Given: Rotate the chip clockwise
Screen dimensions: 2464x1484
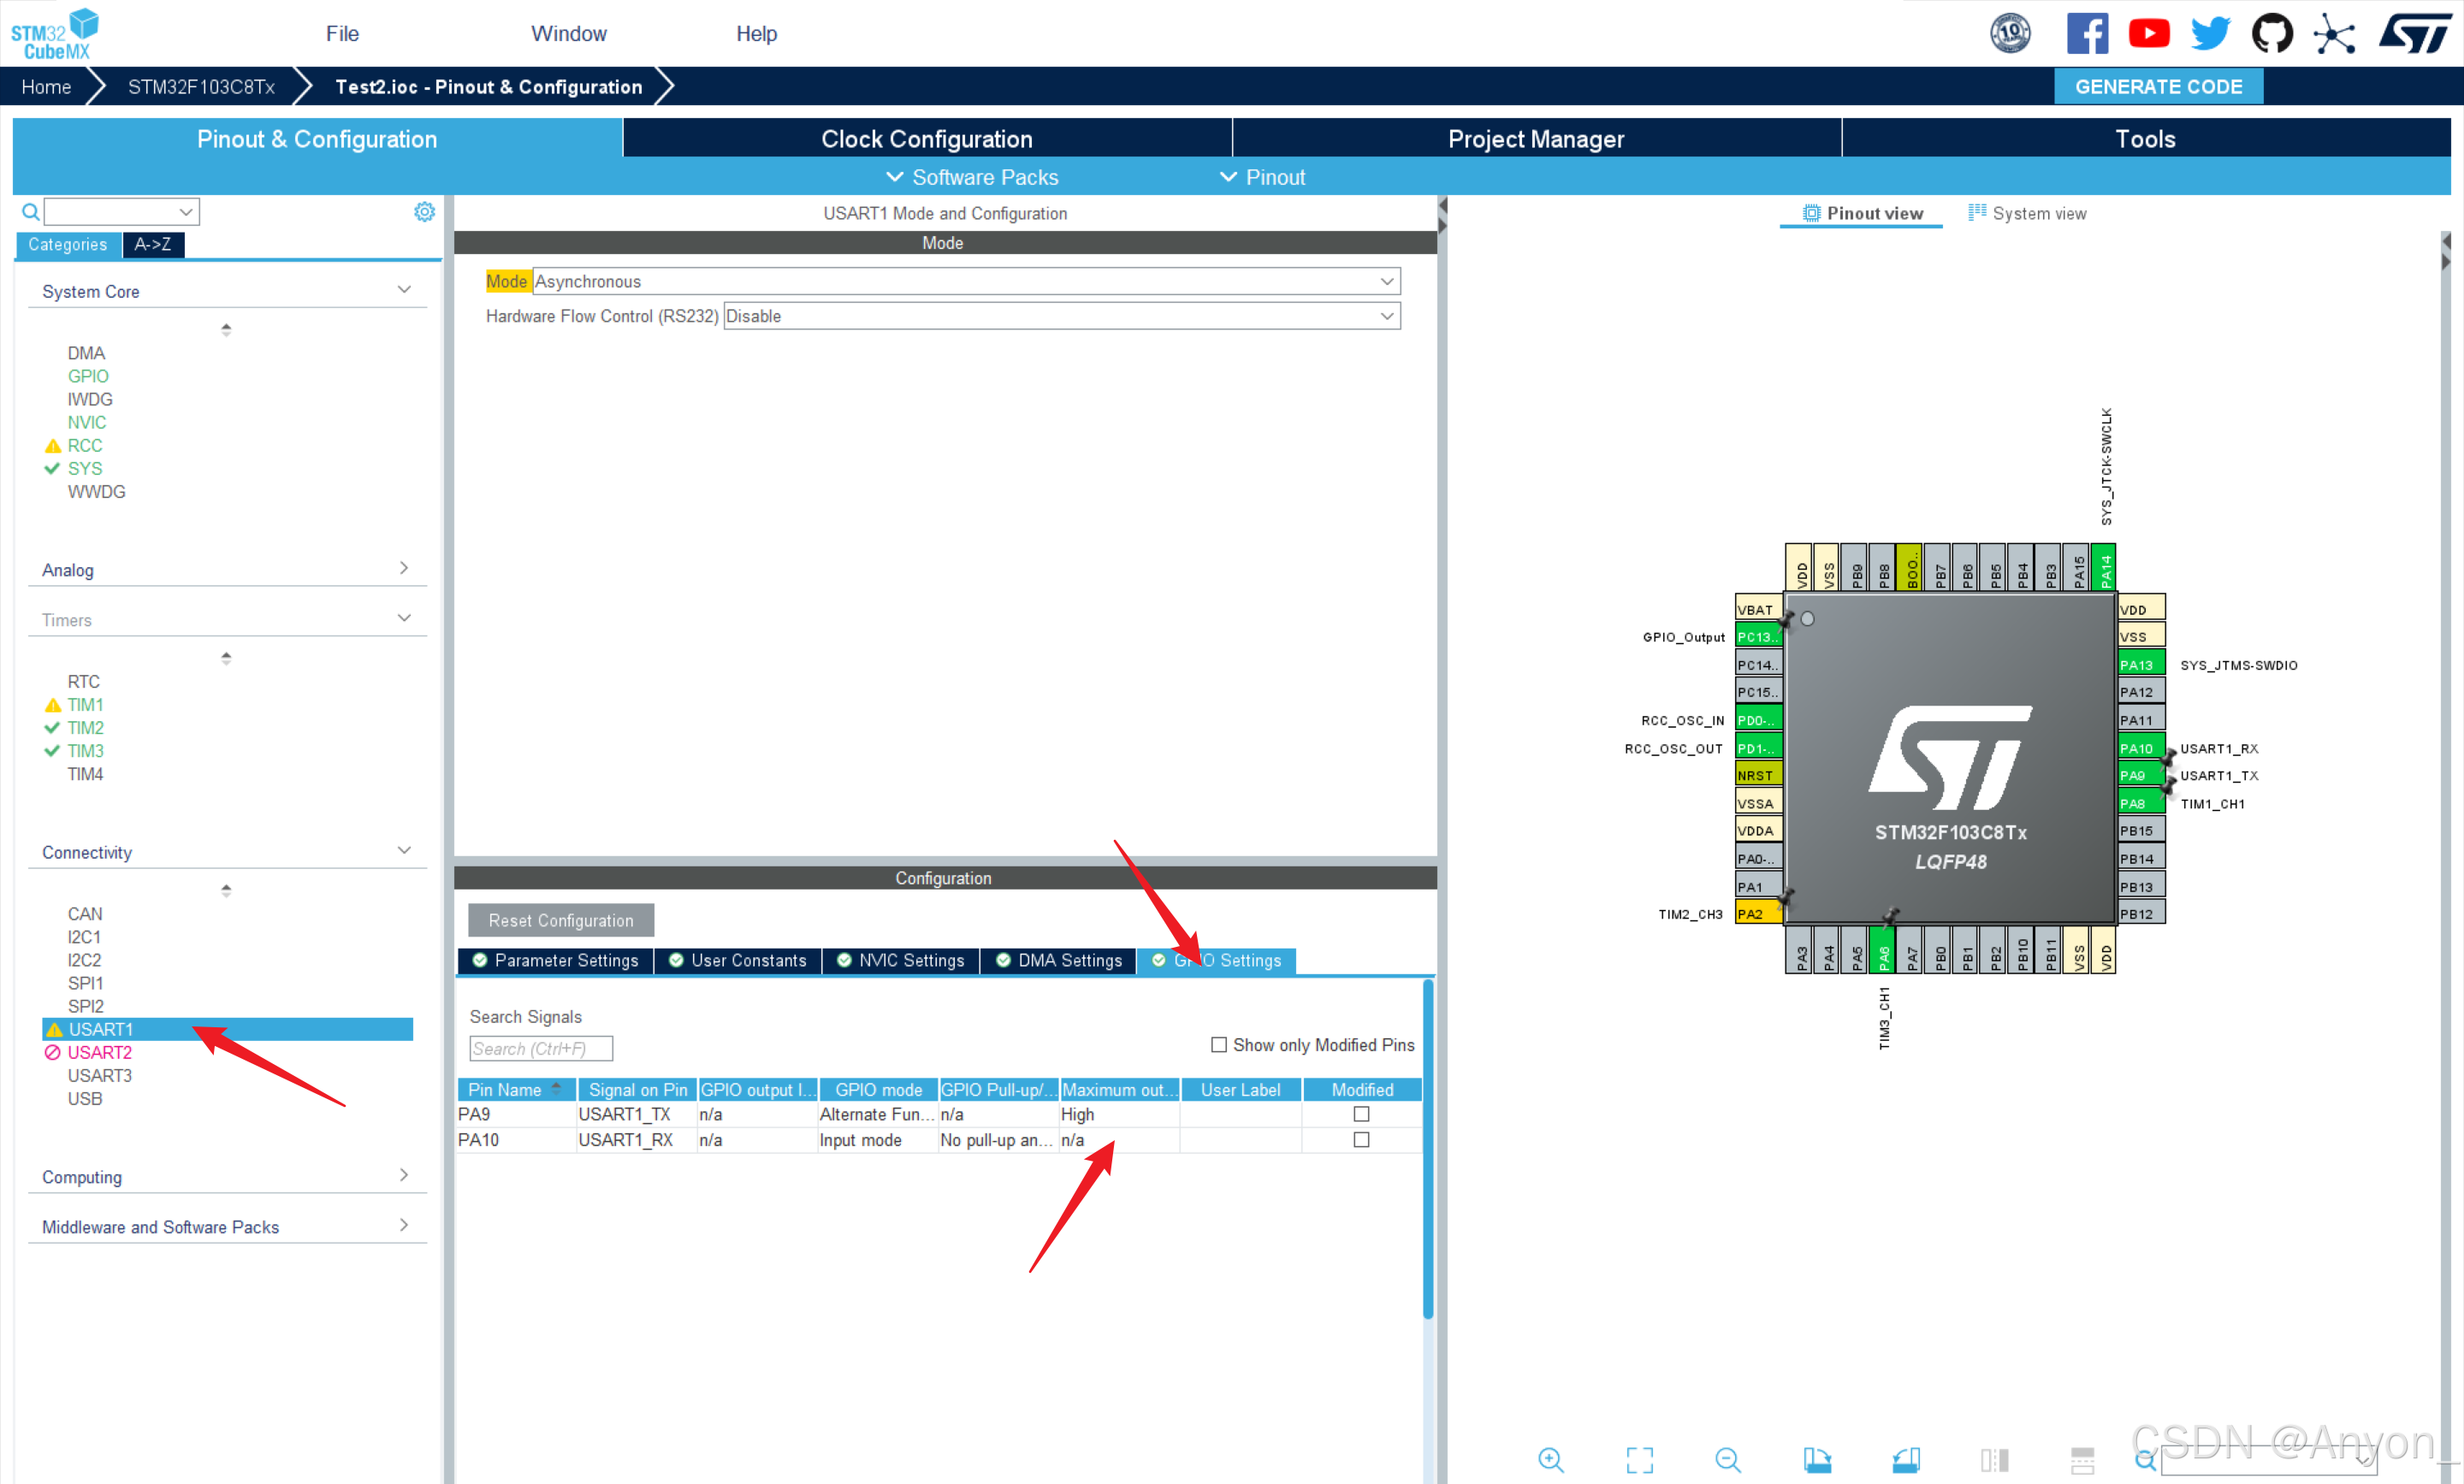Looking at the screenshot, I should click(x=1817, y=1460).
